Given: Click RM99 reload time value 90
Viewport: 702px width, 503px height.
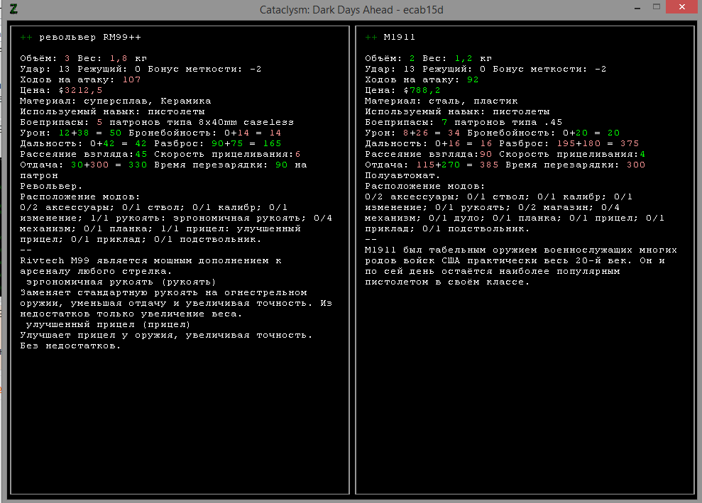Looking at the screenshot, I should 282,165.
